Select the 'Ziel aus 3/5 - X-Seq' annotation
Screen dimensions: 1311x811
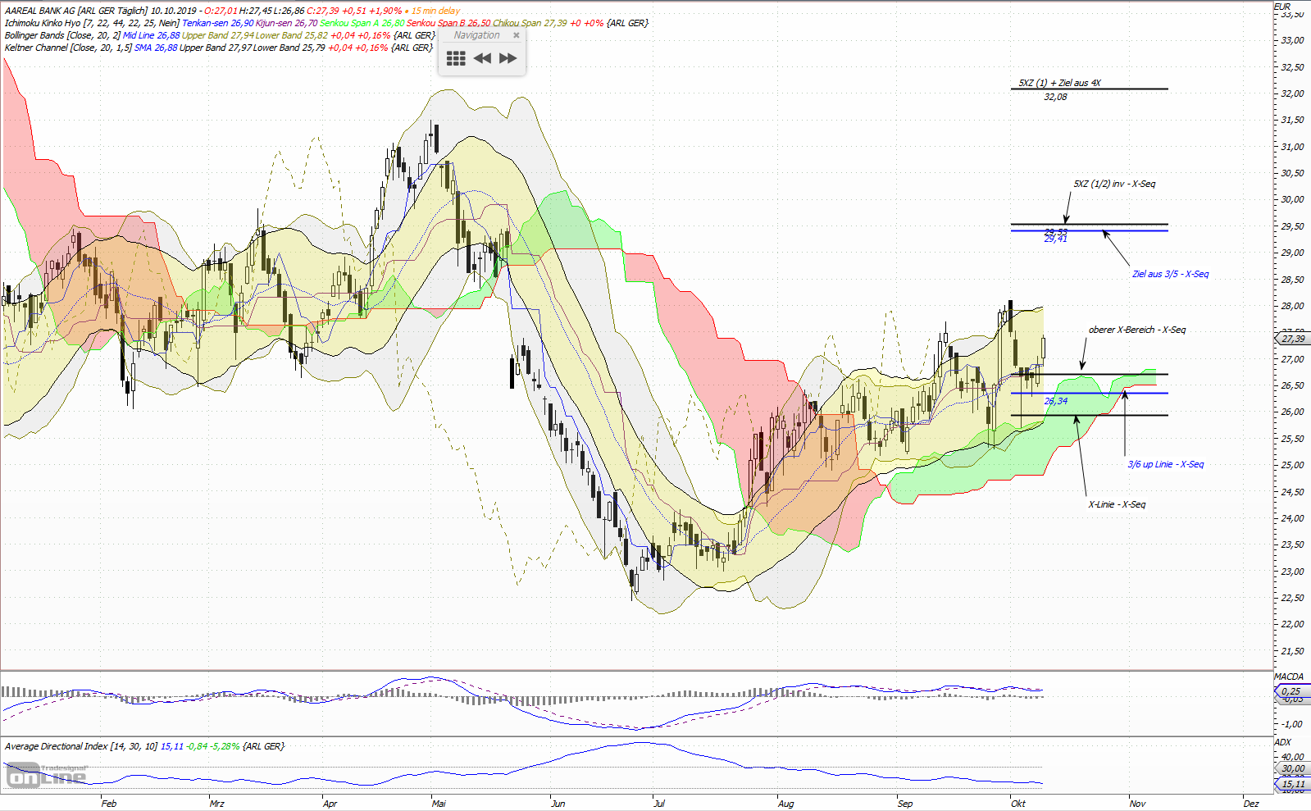point(1170,274)
